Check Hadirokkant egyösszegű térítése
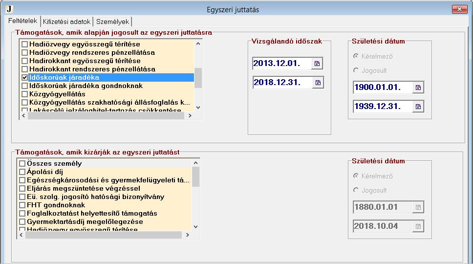Image resolution: width=473 pixels, height=264 pixels. pos(25,61)
